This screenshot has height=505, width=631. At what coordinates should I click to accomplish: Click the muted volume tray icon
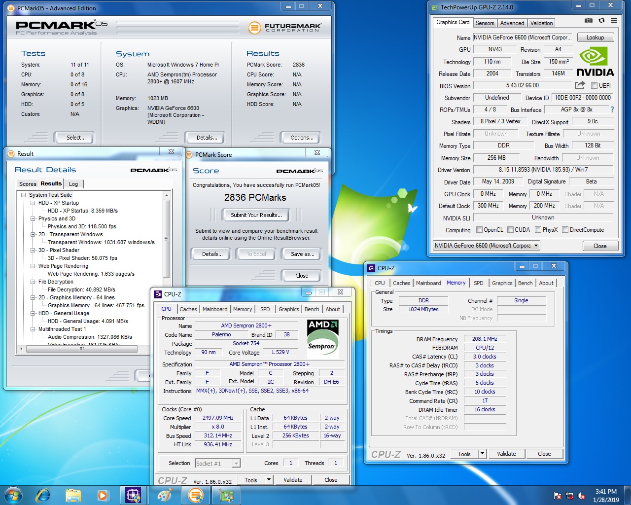(x=581, y=496)
